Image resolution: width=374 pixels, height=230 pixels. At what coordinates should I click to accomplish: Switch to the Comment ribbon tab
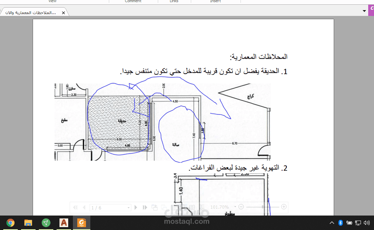[133, 1]
